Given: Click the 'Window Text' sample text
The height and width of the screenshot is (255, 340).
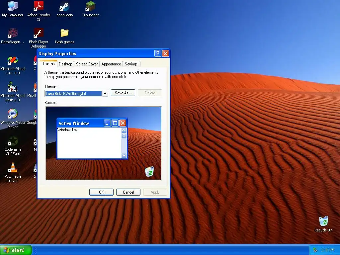Looking at the screenshot, I should (x=68, y=130).
